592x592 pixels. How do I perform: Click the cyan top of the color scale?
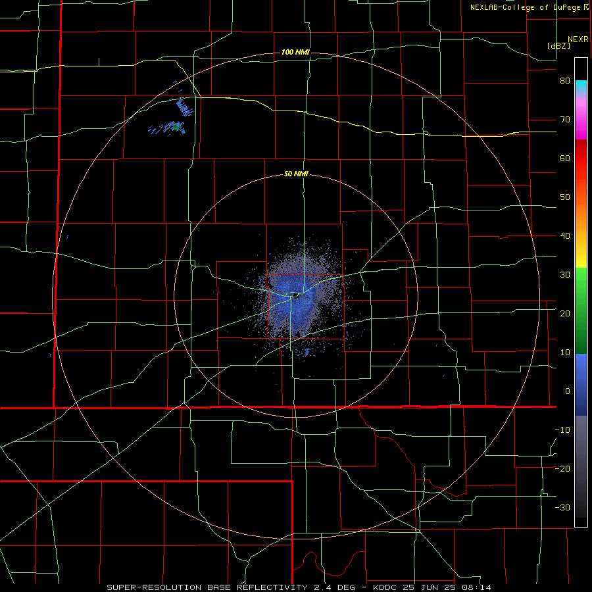click(x=581, y=87)
